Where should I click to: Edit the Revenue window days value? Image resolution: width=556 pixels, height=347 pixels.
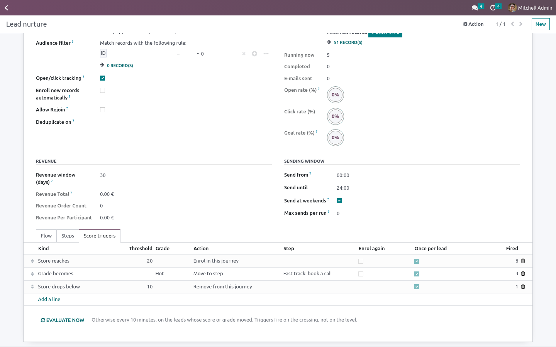185,175
